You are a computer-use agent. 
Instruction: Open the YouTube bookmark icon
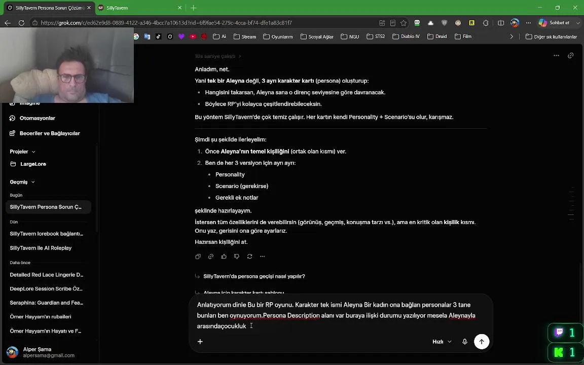point(193,36)
